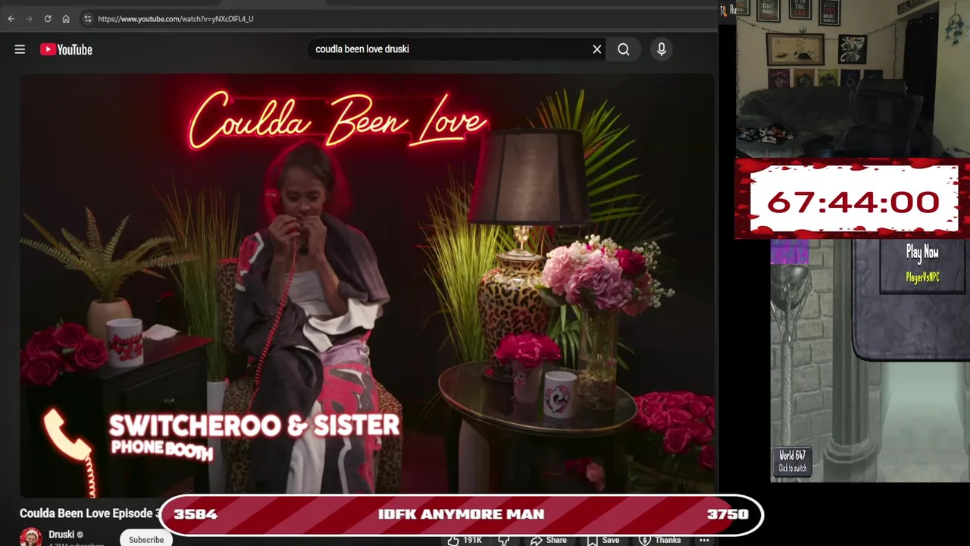The height and width of the screenshot is (546, 970).
Task: Open the Druski channel avatar
Action: point(30,537)
